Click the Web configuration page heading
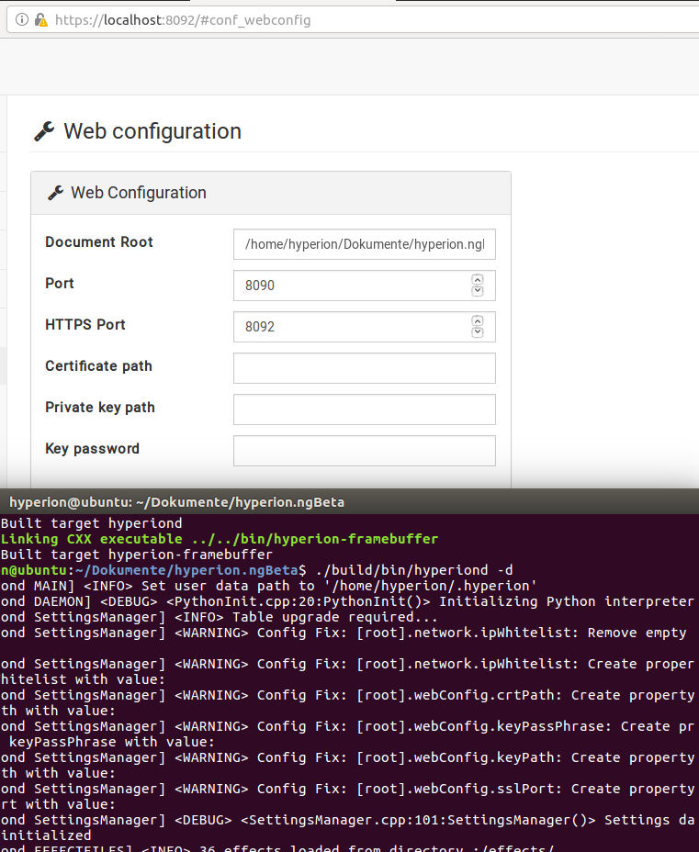 click(x=152, y=131)
